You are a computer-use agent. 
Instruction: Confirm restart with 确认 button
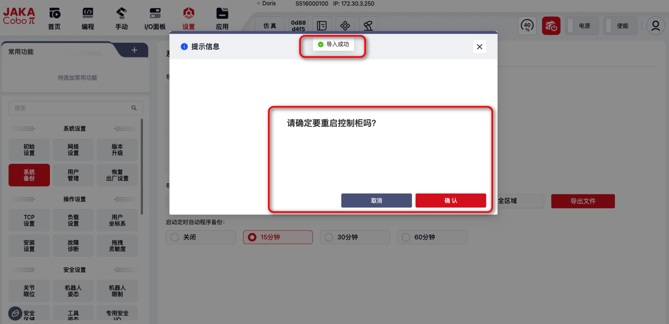tap(450, 201)
